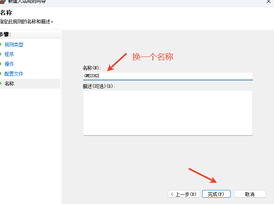Click the 名称(N): field label
The width and height of the screenshot is (274, 204).
click(x=92, y=68)
